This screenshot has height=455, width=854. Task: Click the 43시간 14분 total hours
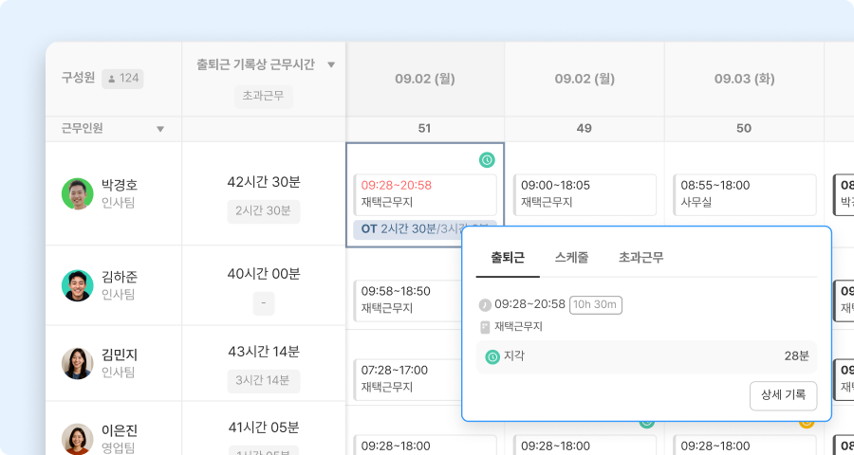264,352
